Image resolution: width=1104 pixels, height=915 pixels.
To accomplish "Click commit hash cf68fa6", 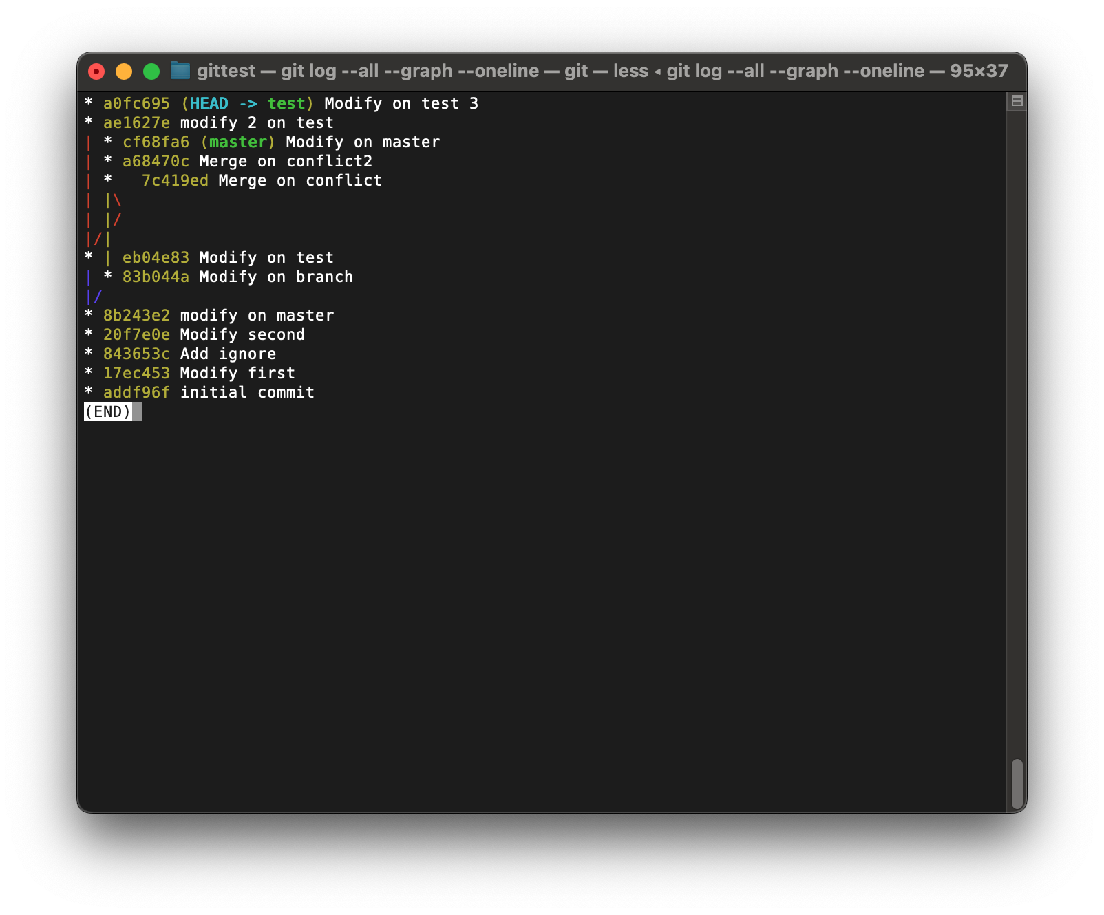I will click(156, 142).
